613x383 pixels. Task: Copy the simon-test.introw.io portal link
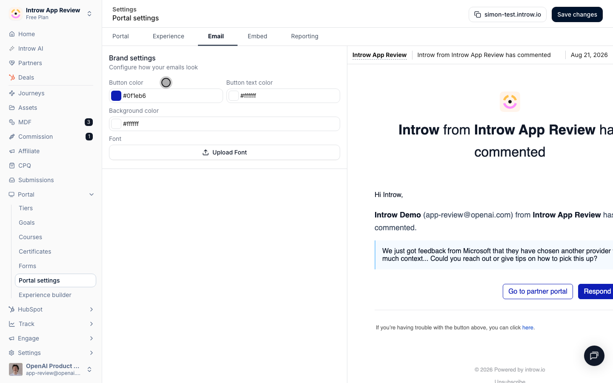click(x=507, y=14)
